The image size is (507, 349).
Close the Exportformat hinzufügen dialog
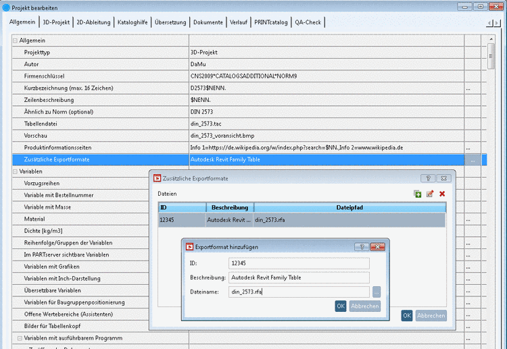point(377,247)
